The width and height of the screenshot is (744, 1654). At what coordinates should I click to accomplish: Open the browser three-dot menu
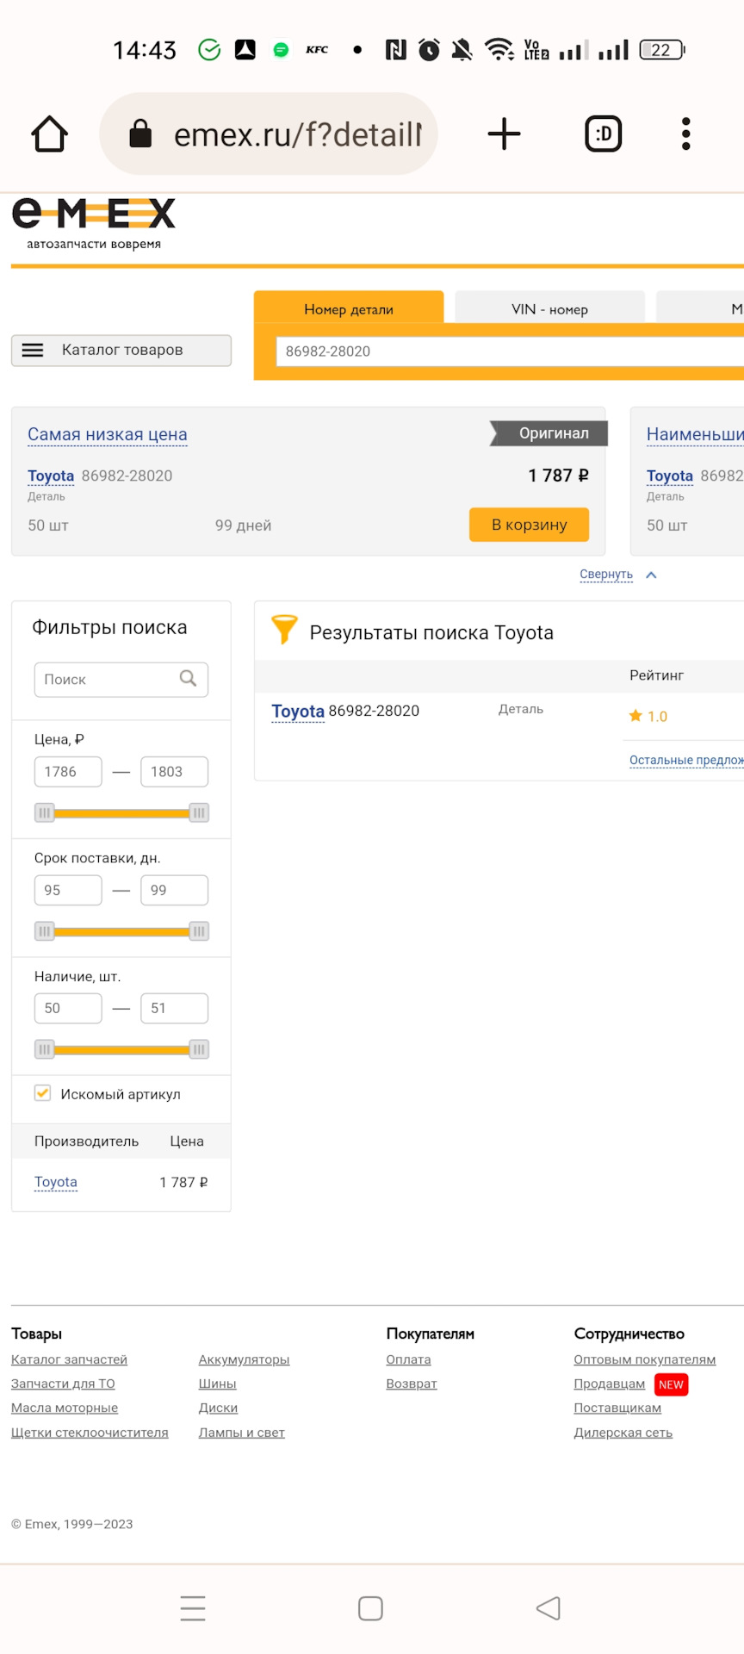point(685,134)
